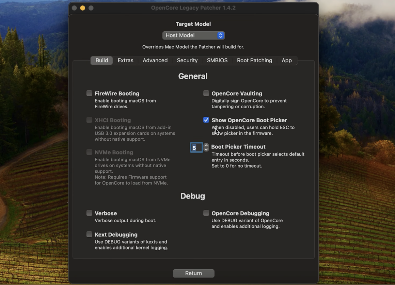Click the OpenCore Legacy Patcher 1.4.2 title
Image resolution: width=395 pixels, height=285 pixels.
[193, 8]
